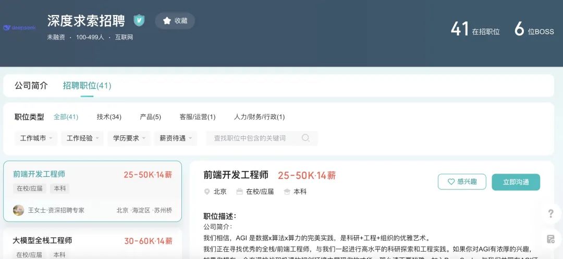Image resolution: width=563 pixels, height=259 pixels.
Task: Click the verified shield badge
Action: 139,20
